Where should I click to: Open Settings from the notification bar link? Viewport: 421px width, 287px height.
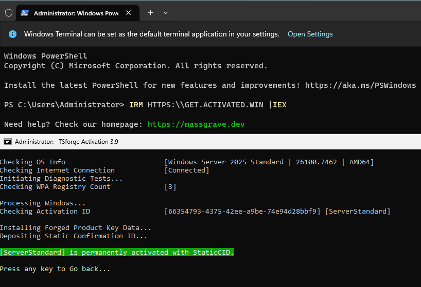coord(310,34)
